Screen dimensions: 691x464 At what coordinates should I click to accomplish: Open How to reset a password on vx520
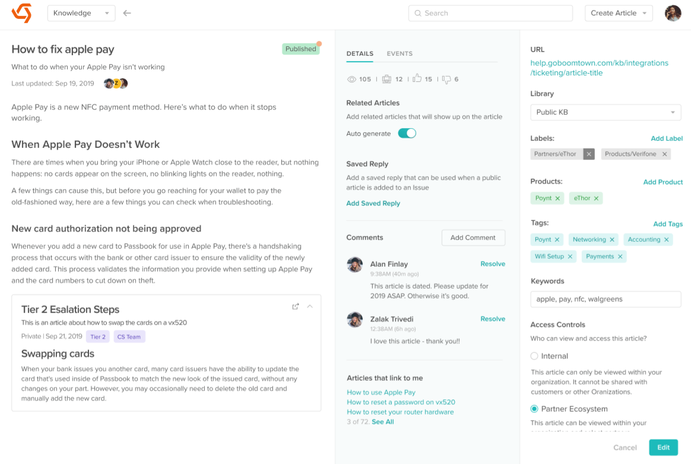[401, 402]
